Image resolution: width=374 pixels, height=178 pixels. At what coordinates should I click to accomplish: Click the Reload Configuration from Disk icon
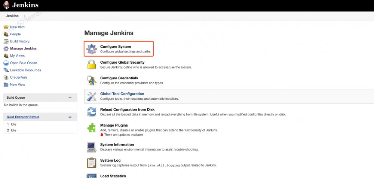(x=92, y=112)
